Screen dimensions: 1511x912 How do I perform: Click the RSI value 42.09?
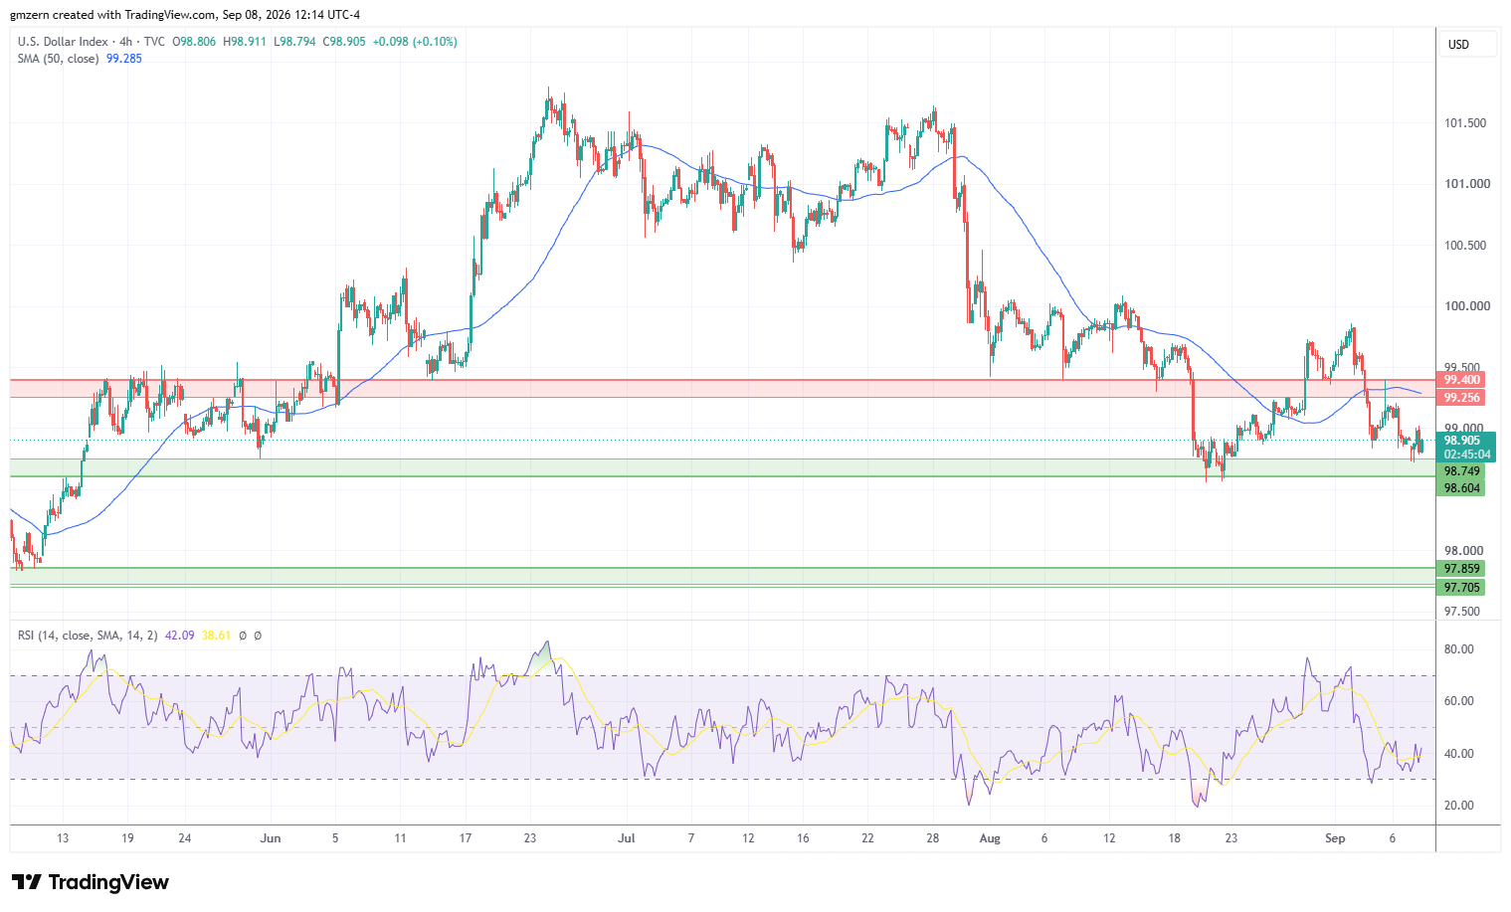pyautogui.click(x=180, y=635)
